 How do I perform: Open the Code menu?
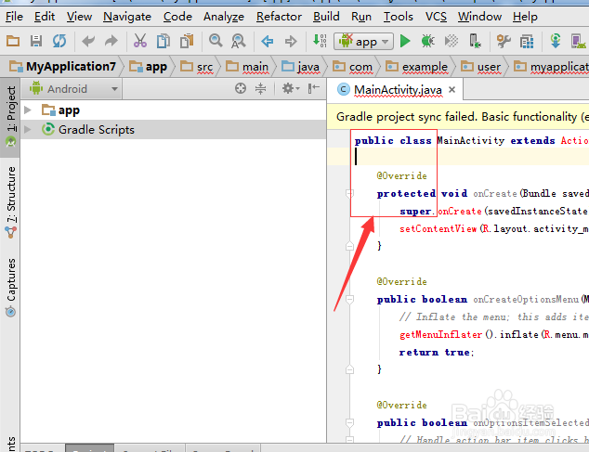coord(177,17)
